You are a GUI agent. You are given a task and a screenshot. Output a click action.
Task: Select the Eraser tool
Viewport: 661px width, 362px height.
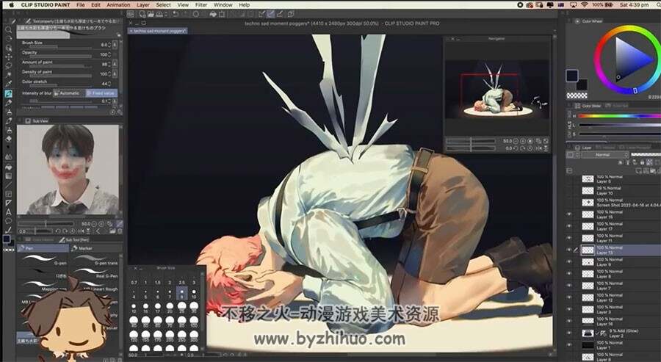(x=8, y=139)
